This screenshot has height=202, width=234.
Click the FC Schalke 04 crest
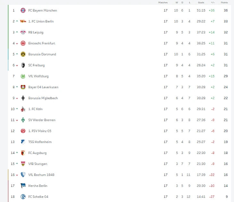[x=23, y=197]
